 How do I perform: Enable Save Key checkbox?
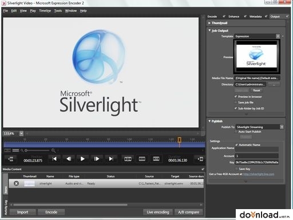[236, 169]
